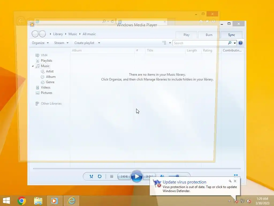Collapse the Music tree node
Image resolution: width=274 pixels, height=206 pixels.
click(x=33, y=66)
